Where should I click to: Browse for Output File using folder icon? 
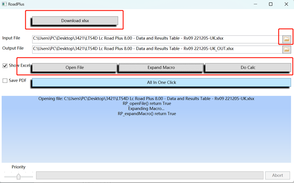tap(287, 50)
